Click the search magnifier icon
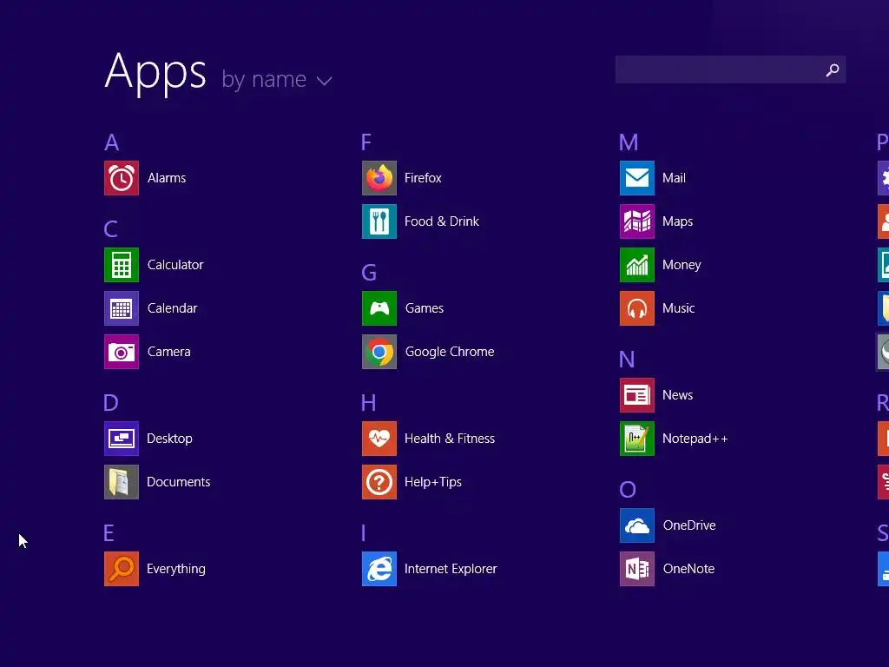 coord(833,69)
